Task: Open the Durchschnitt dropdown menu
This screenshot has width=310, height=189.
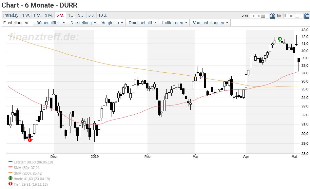Action: pos(143,23)
